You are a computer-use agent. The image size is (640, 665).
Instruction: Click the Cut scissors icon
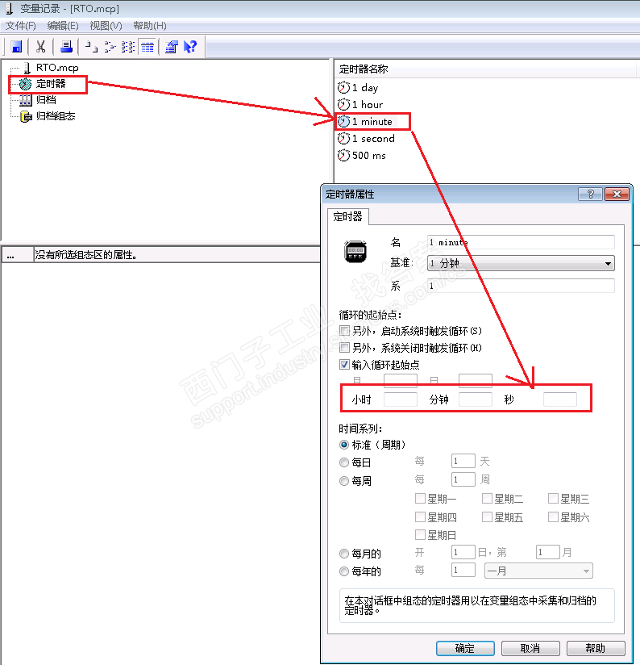tap(40, 47)
